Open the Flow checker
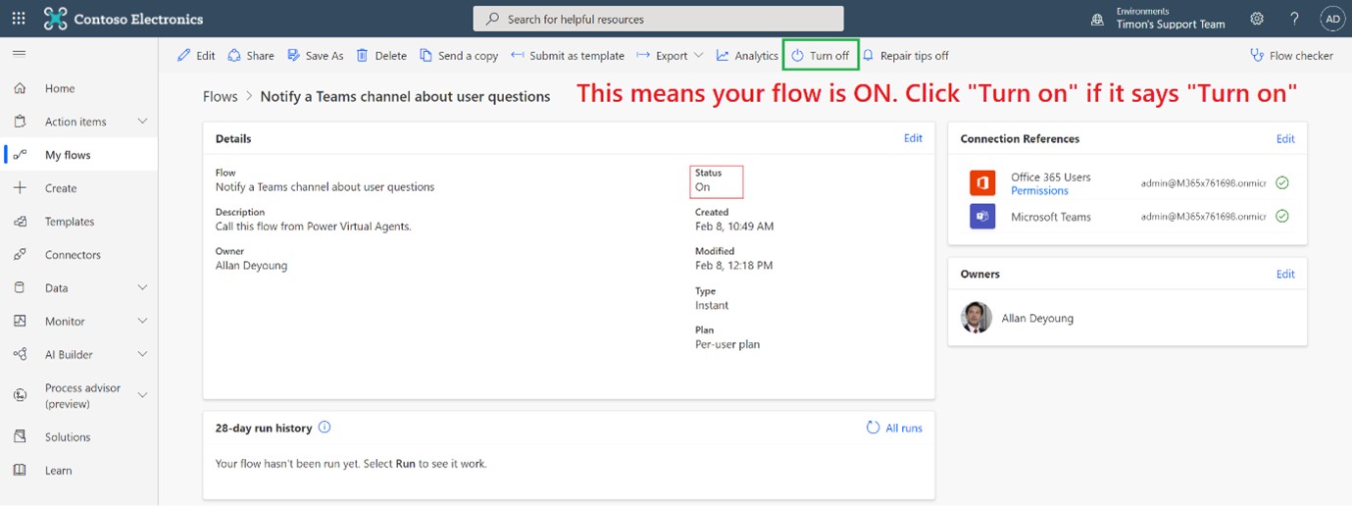1352x506 pixels. click(1292, 56)
